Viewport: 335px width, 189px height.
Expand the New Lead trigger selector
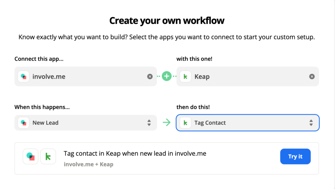(x=86, y=123)
